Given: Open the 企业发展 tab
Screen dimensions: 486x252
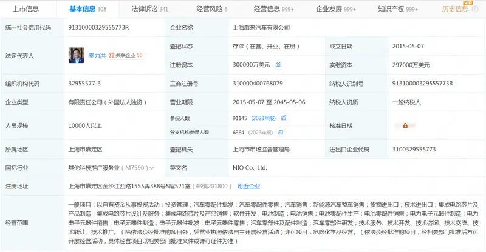Looking at the screenshot, I should tap(336, 9).
